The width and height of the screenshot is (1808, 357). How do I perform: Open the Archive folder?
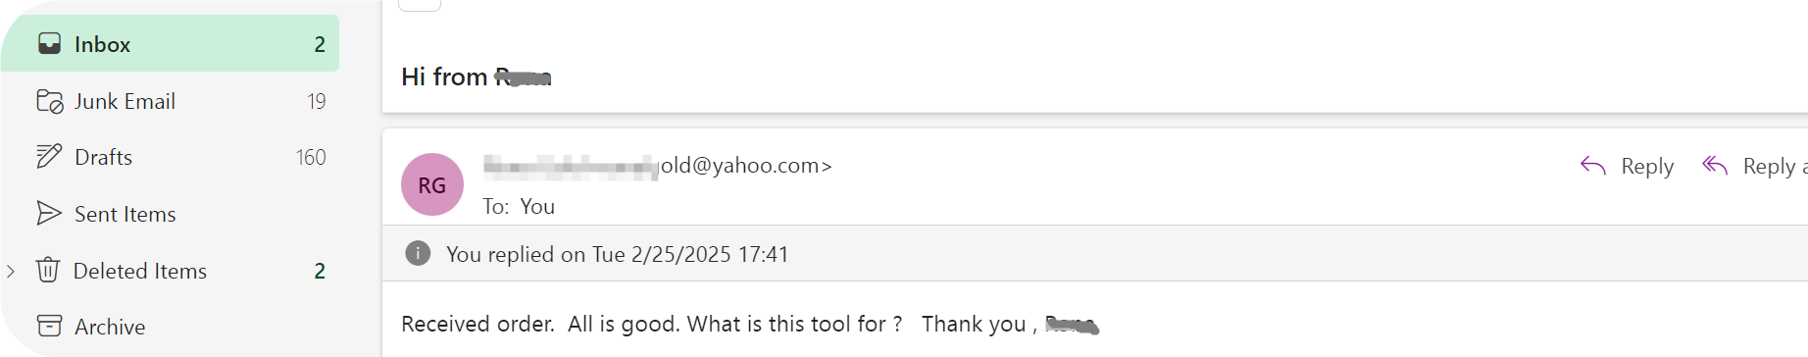pyautogui.click(x=170, y=327)
